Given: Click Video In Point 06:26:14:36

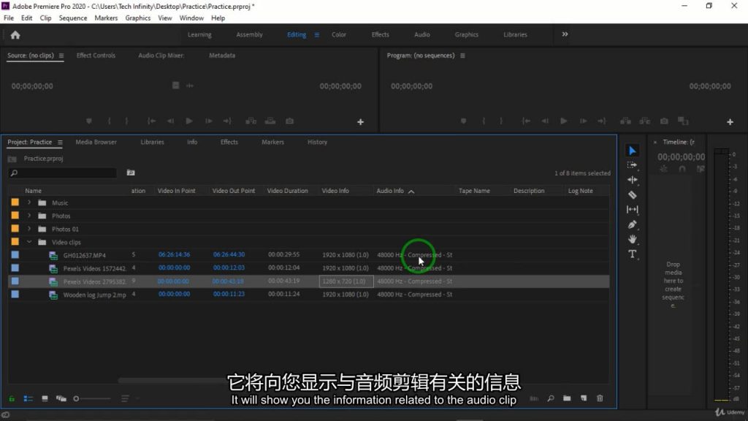Looking at the screenshot, I should (174, 255).
